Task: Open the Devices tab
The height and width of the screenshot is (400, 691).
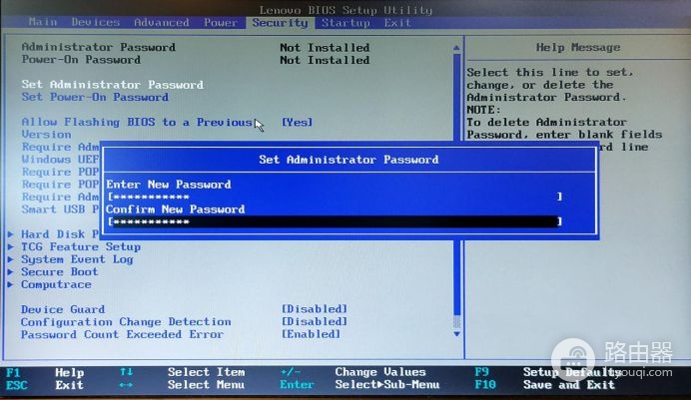Action: click(x=95, y=23)
